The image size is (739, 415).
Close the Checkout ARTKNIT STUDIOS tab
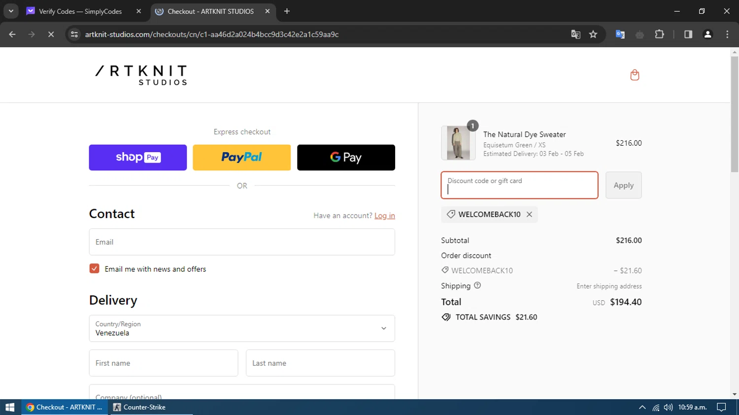[267, 11]
